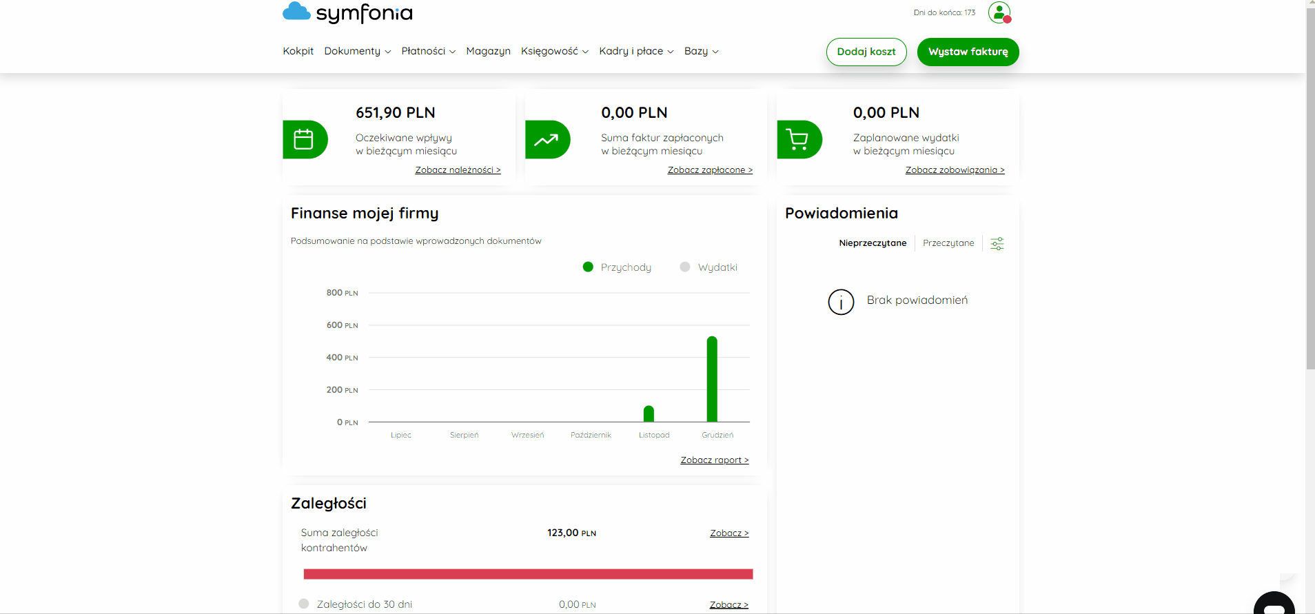The width and height of the screenshot is (1315, 614).
Task: Click the Finanse mojej firmy heading
Action: (365, 214)
